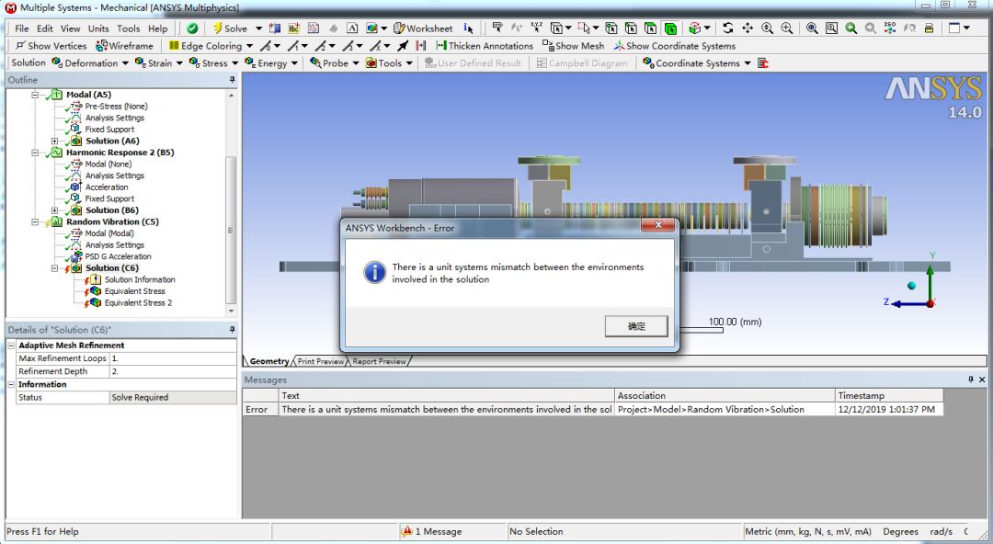
Task: Pin the Outline panel
Action: pyautogui.click(x=232, y=80)
